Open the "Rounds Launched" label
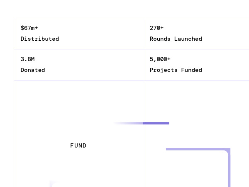The width and height of the screenshot is (249, 187). coord(176,39)
